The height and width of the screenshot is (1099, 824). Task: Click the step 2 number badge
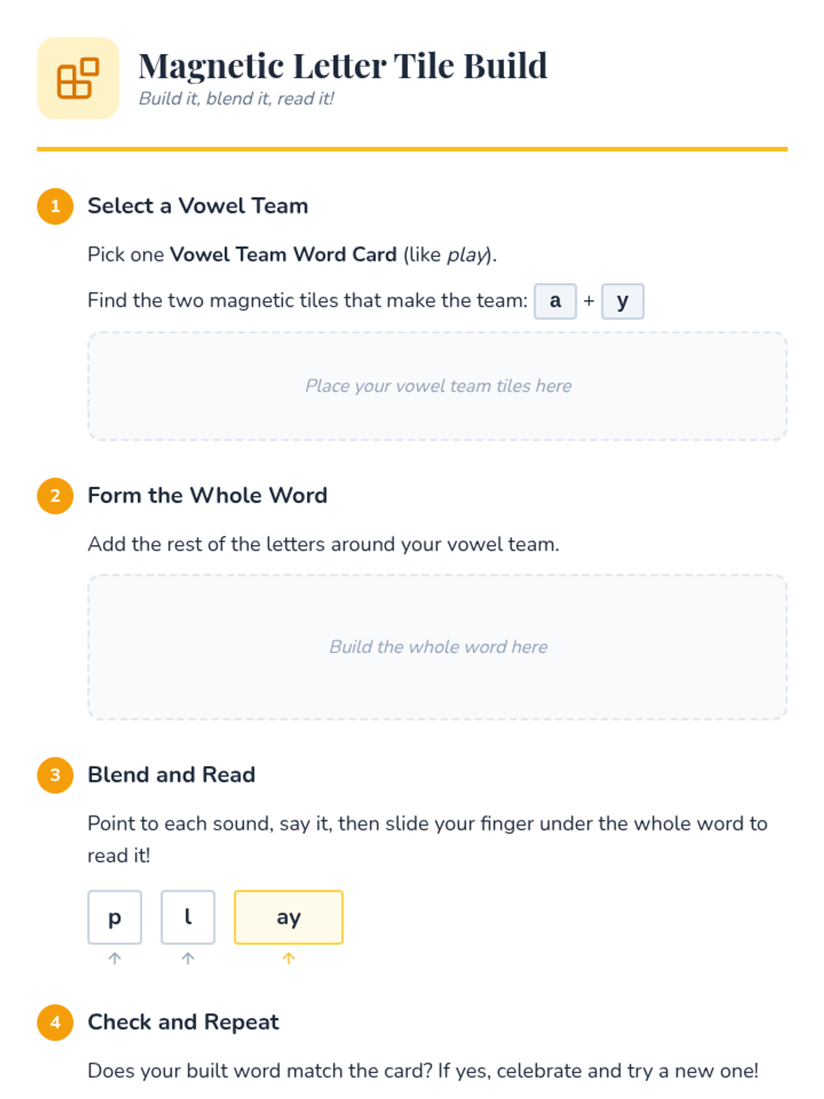coord(56,496)
